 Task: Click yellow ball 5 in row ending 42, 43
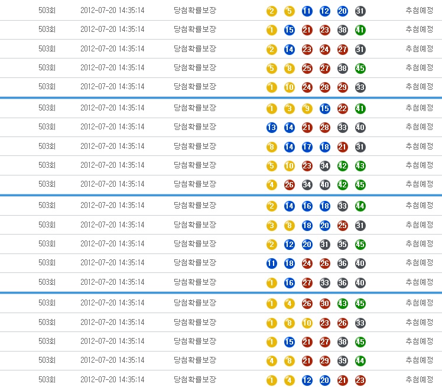pos(271,166)
